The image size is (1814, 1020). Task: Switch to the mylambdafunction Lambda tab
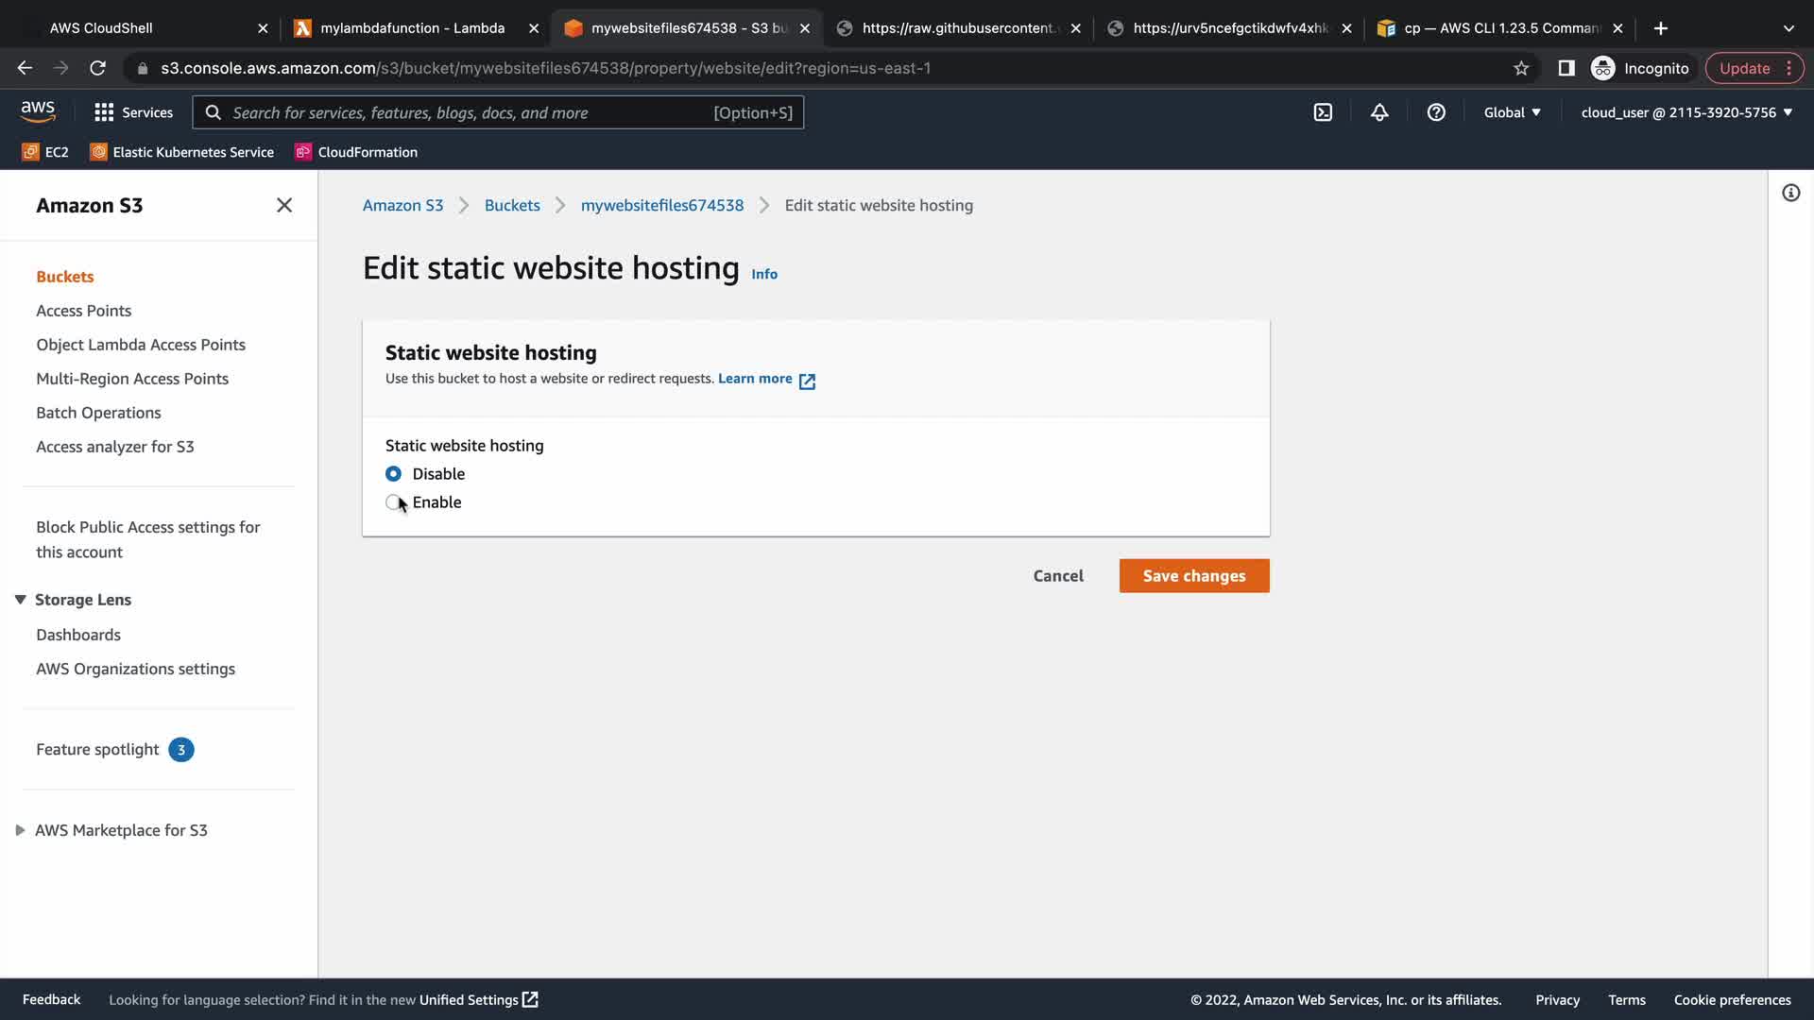click(x=412, y=28)
